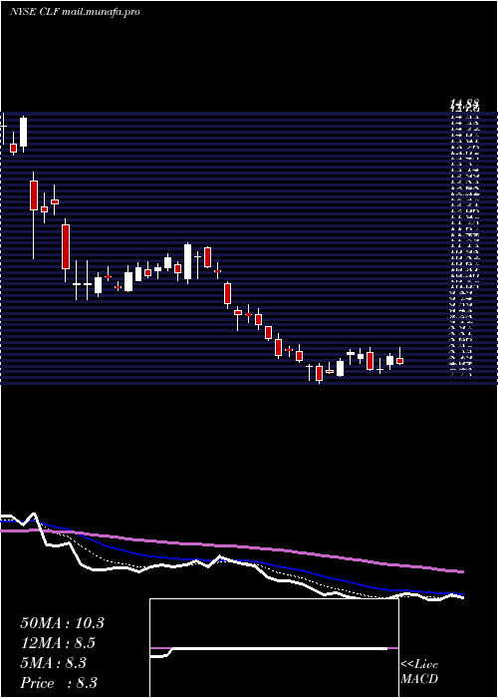
Task: Click the 'Price : 8.3' label
Action: 59,683
